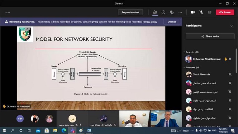Click the Windows Start button

pos(4,131)
